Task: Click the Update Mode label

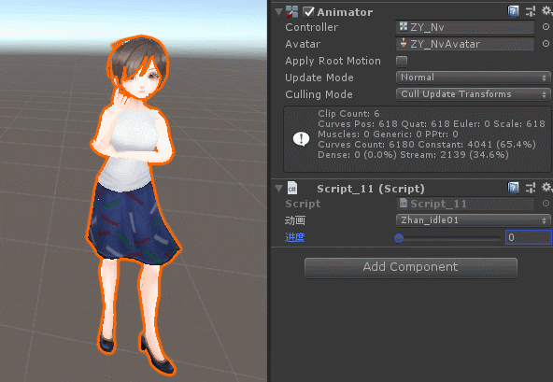Action: tap(319, 78)
